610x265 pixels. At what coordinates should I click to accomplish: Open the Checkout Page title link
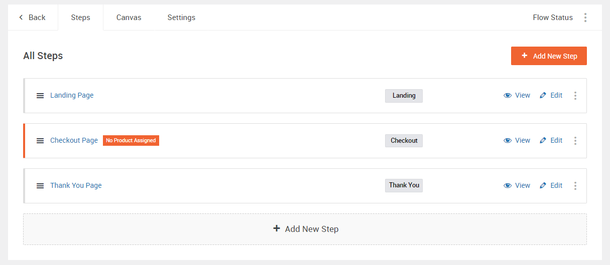coord(74,140)
